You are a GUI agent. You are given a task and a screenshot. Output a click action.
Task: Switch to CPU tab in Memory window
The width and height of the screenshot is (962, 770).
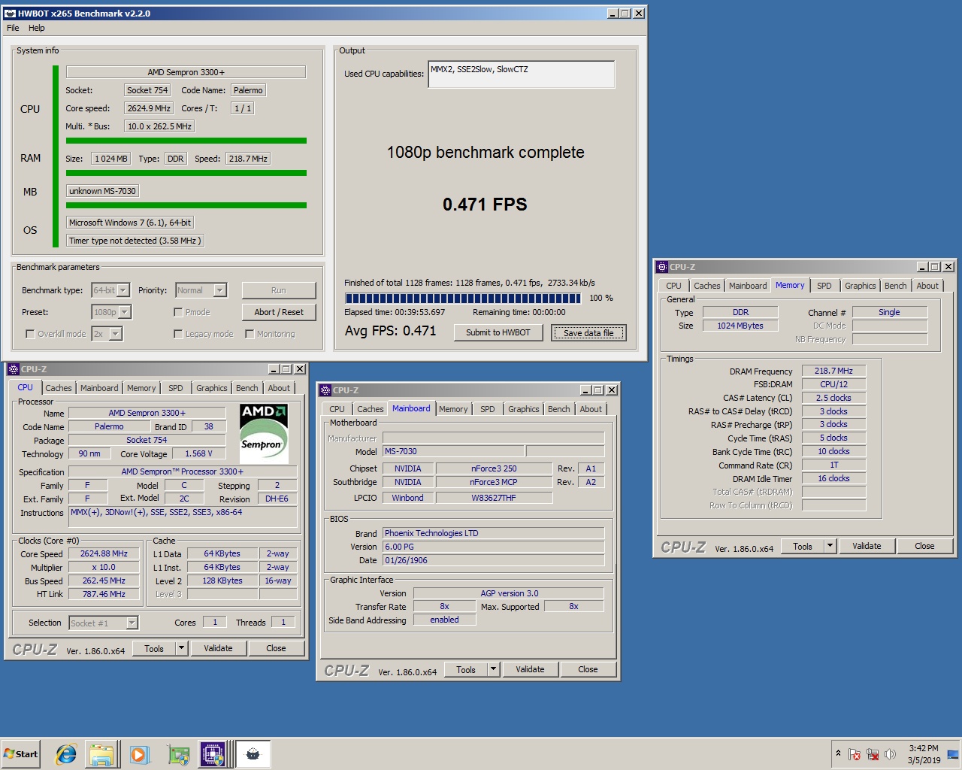coord(673,286)
